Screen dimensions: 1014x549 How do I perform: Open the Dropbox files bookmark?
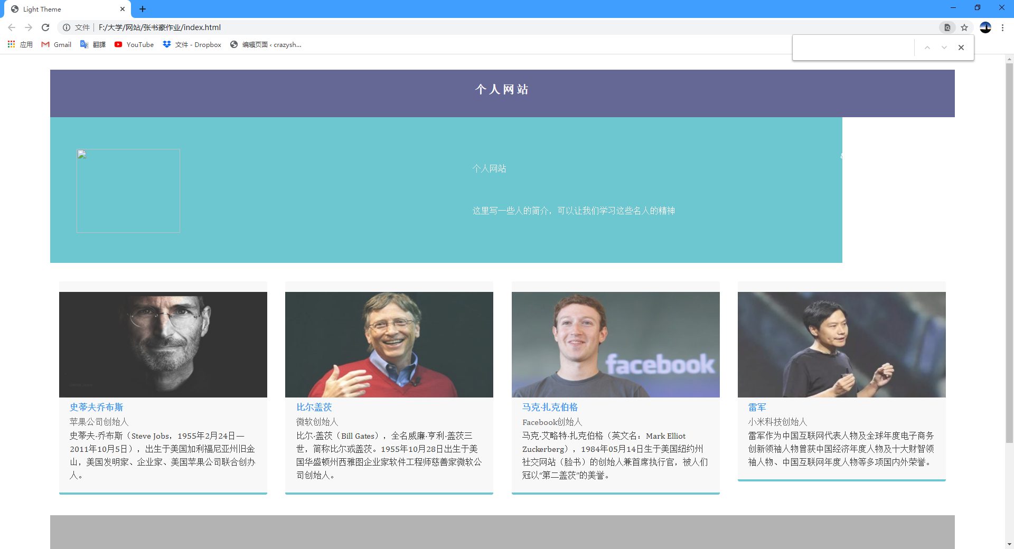click(x=192, y=45)
